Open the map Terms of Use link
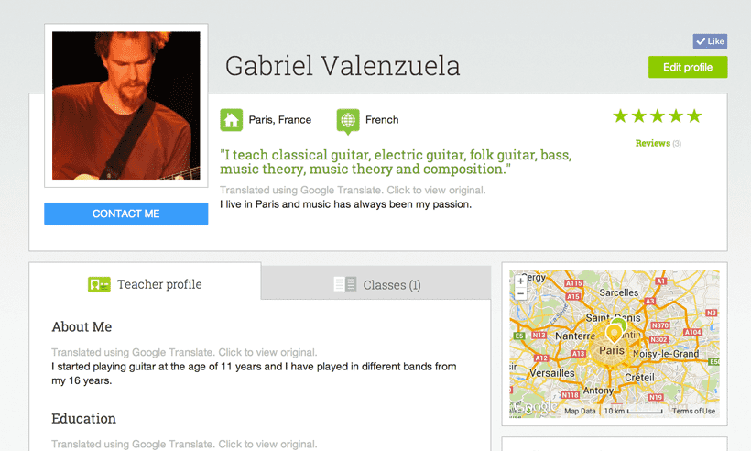The image size is (751, 451). tap(693, 411)
